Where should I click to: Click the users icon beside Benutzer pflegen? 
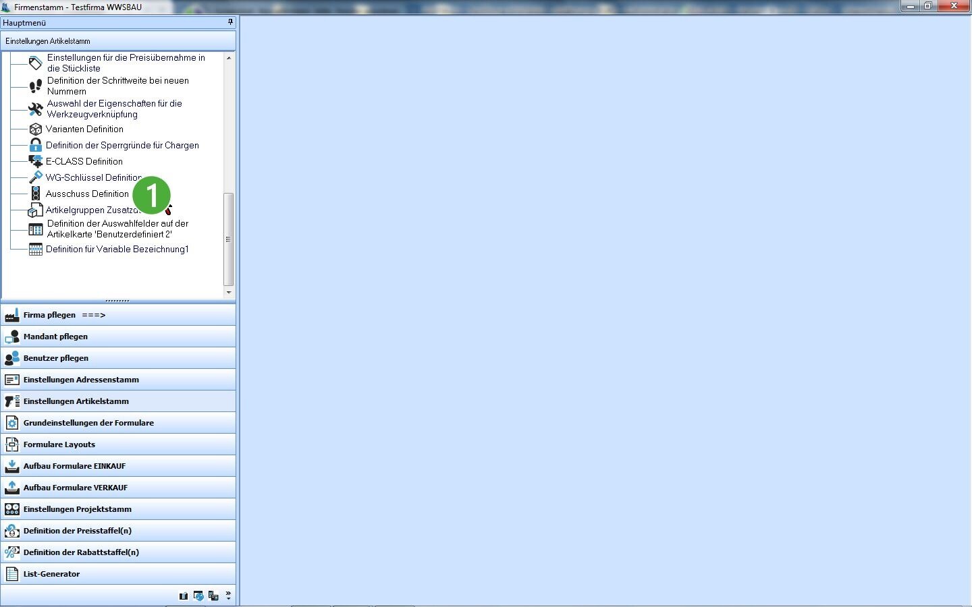point(12,358)
